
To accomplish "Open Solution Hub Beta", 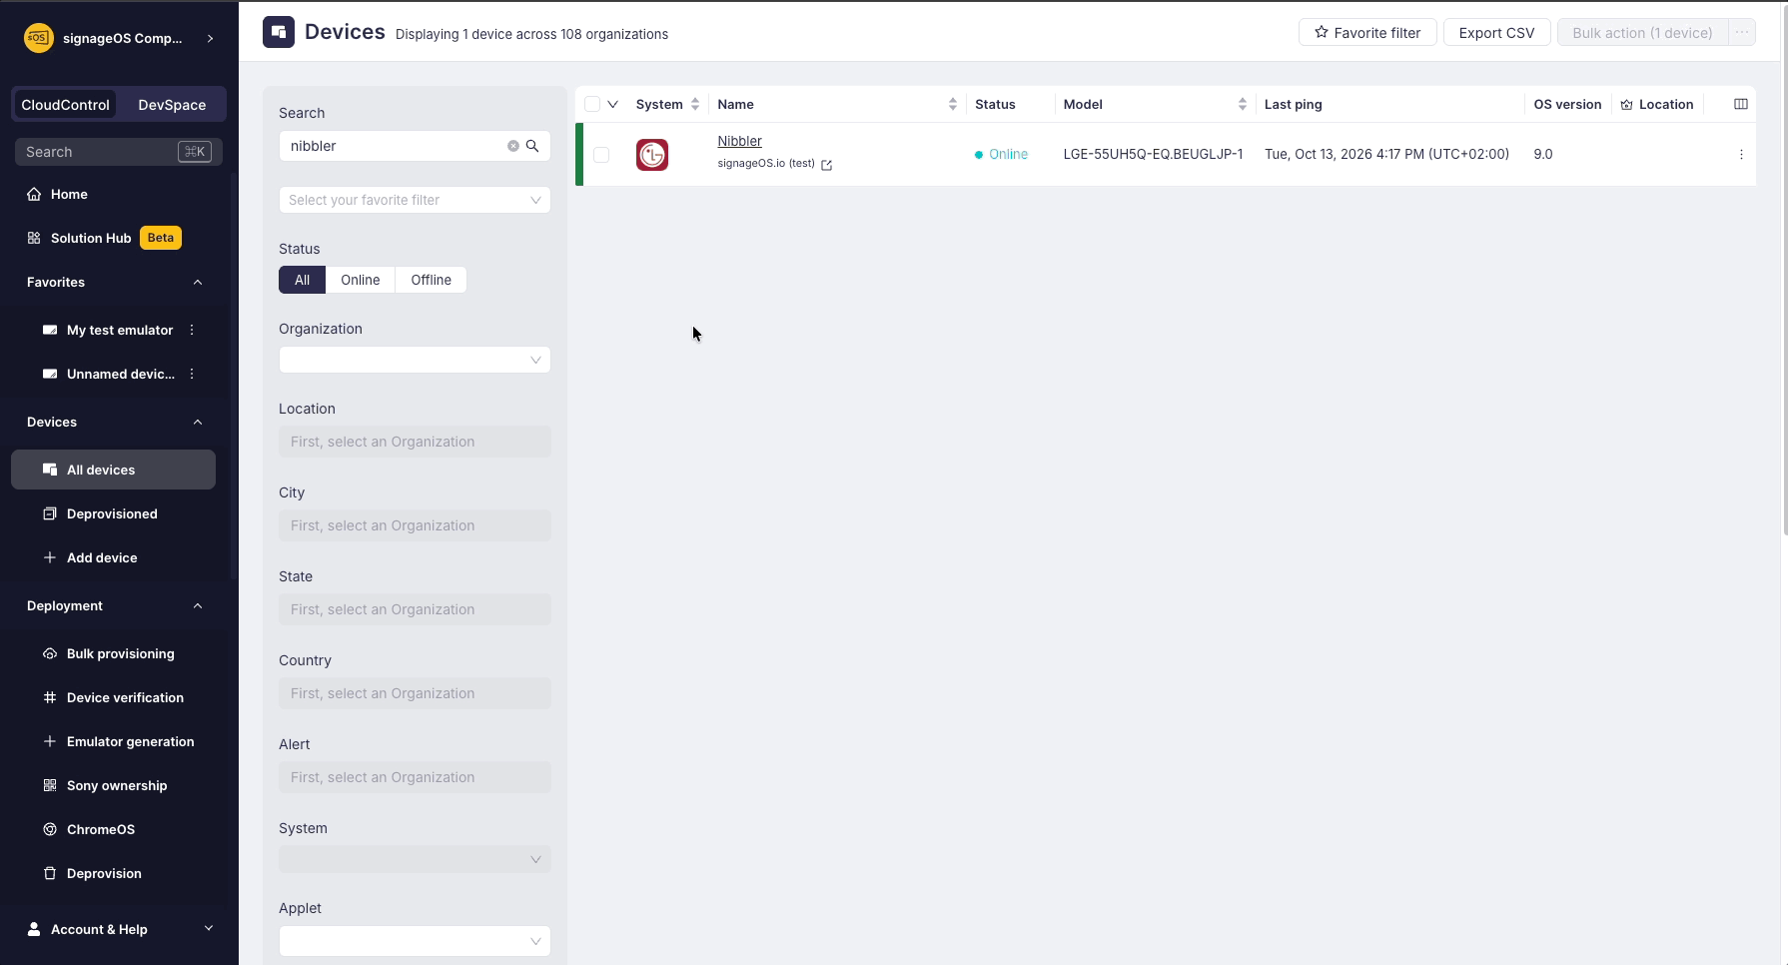I will [104, 238].
